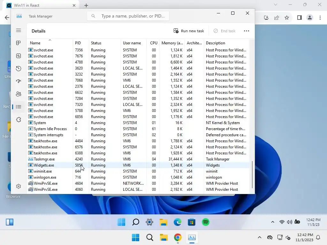Open Startup apps page icon
This screenshot has width=327, height=245.
click(x=19, y=81)
